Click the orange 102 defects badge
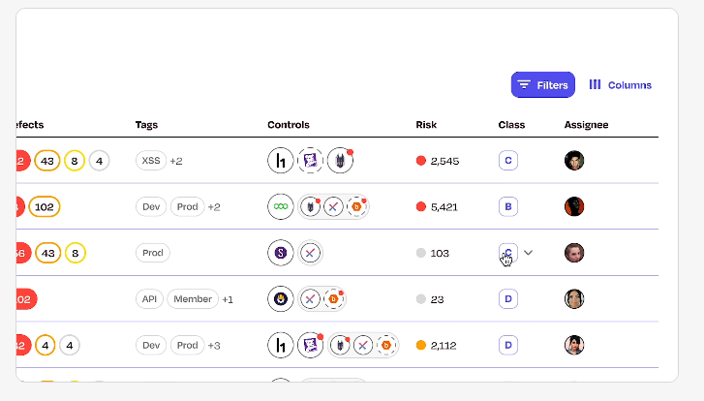Image resolution: width=704 pixels, height=401 pixels. (x=45, y=206)
